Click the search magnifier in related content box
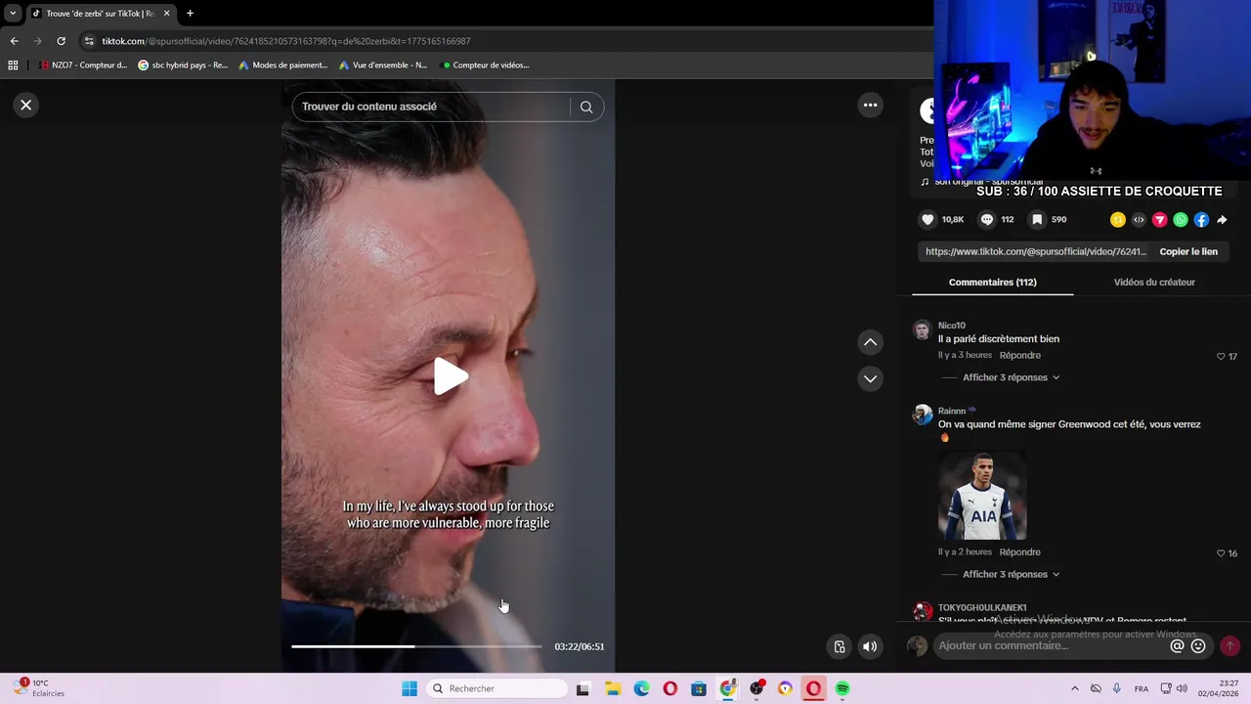Screen dimensions: 1251x704 pos(586,107)
